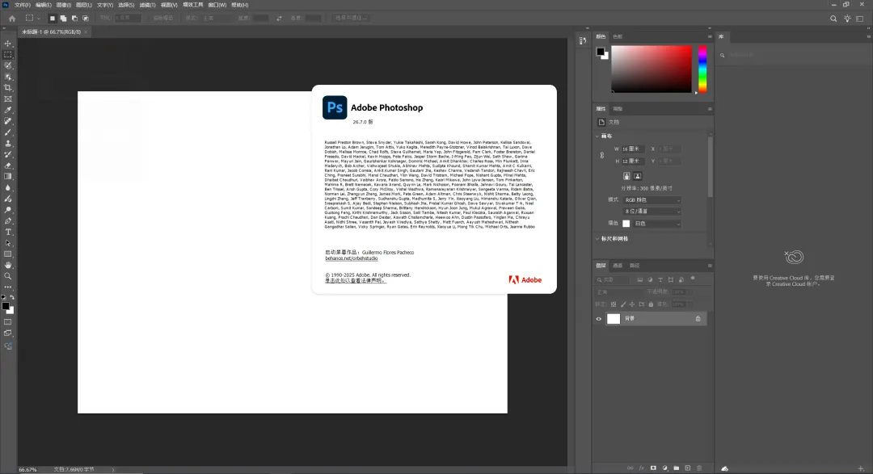
Task: Open the 8 位/通道 bit depth dropdown
Action: (652, 212)
